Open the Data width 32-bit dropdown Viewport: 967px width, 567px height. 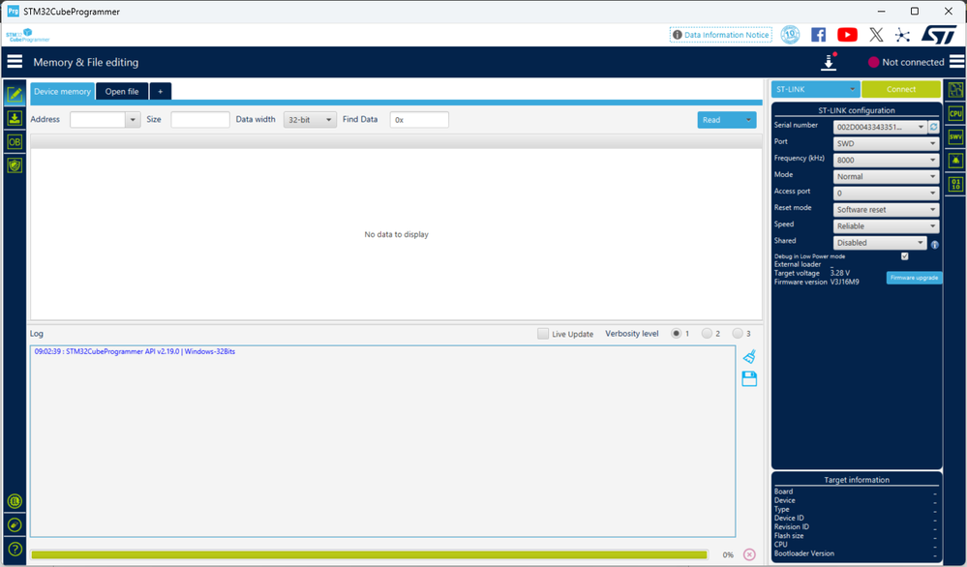[310, 120]
